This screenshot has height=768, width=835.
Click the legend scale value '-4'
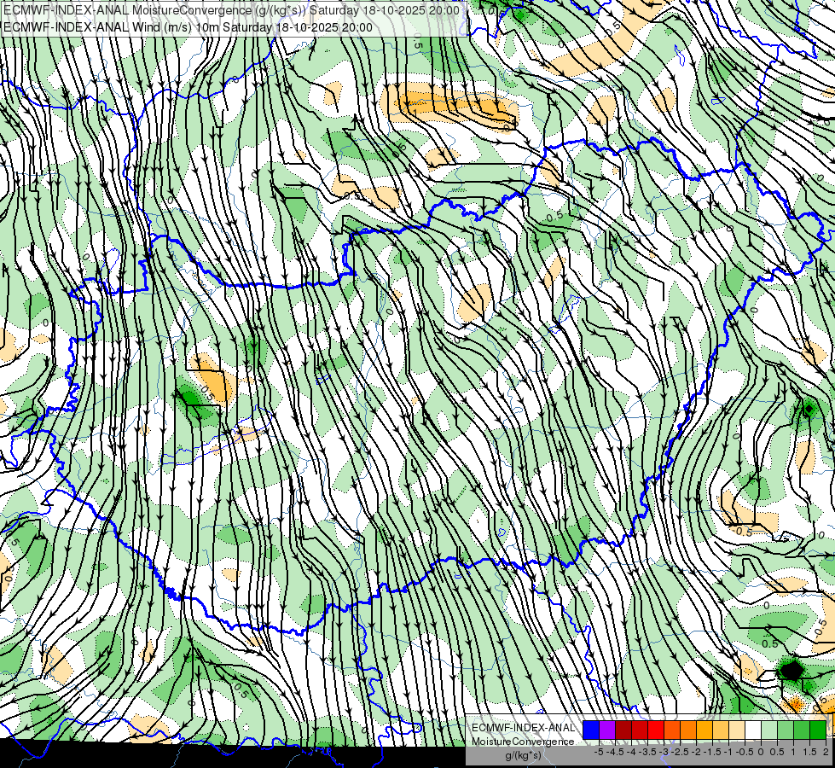(x=631, y=752)
